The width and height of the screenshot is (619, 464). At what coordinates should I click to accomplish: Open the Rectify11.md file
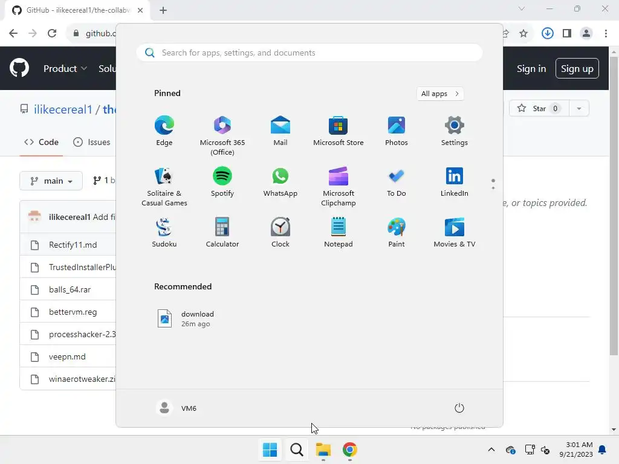[73, 245]
